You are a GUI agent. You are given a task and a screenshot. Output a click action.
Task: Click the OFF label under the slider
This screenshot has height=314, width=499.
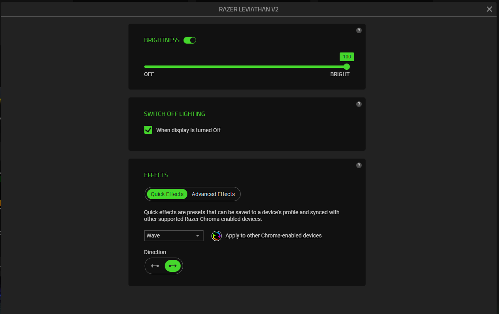149,74
